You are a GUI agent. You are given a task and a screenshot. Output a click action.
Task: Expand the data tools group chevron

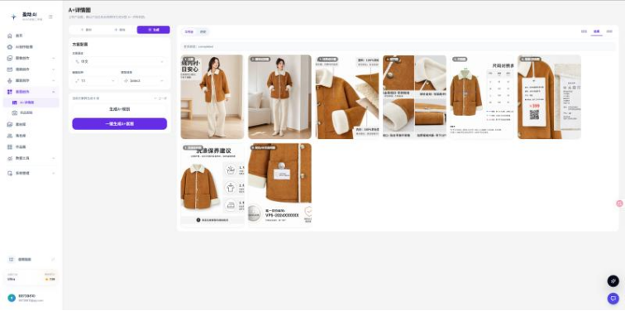click(x=54, y=158)
